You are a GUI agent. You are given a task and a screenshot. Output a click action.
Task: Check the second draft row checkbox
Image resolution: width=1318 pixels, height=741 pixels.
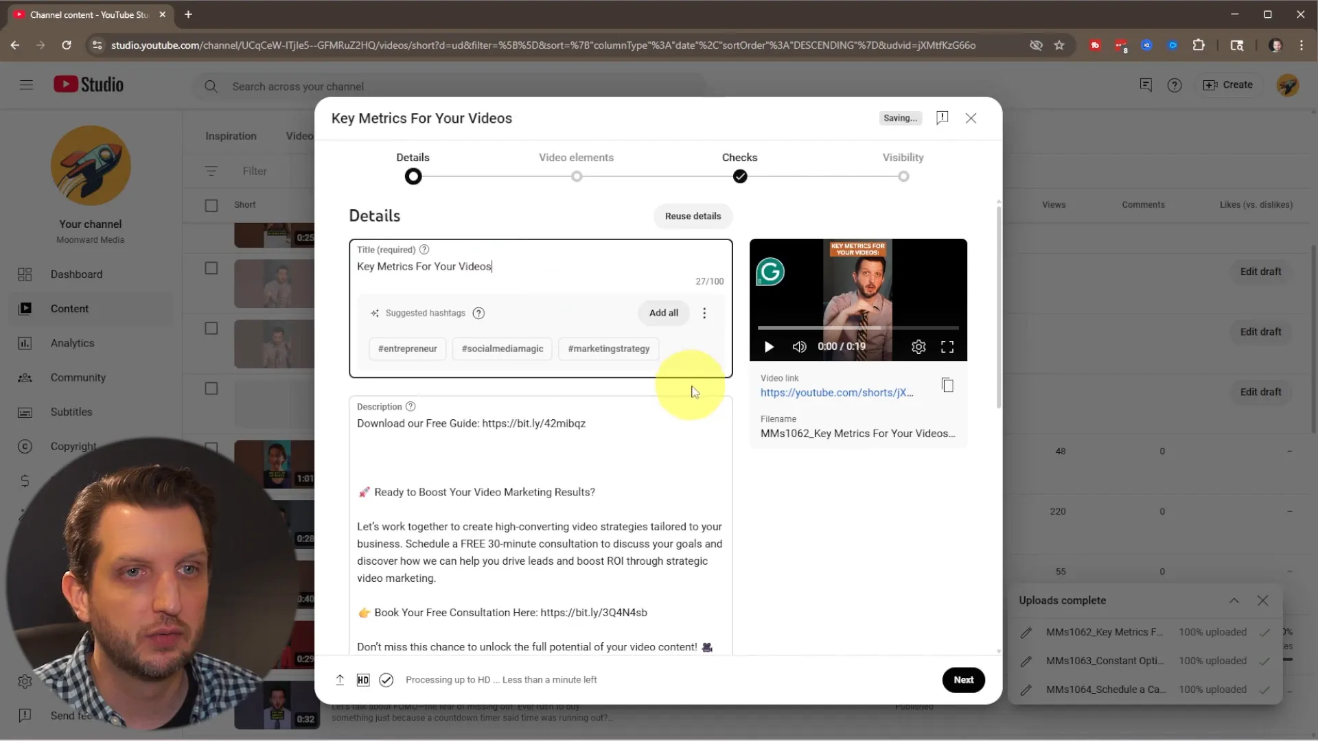pos(211,329)
